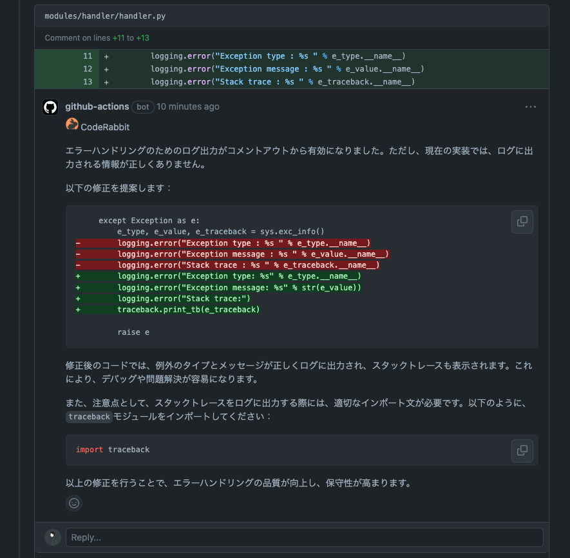Screen dimensions: 570x558
Task: Click line number 11 in the diff
Action: coord(88,55)
